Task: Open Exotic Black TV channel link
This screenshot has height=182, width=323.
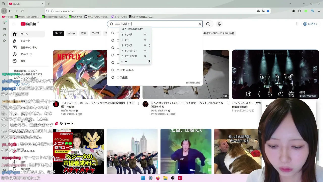Action: [x=159, y=111]
